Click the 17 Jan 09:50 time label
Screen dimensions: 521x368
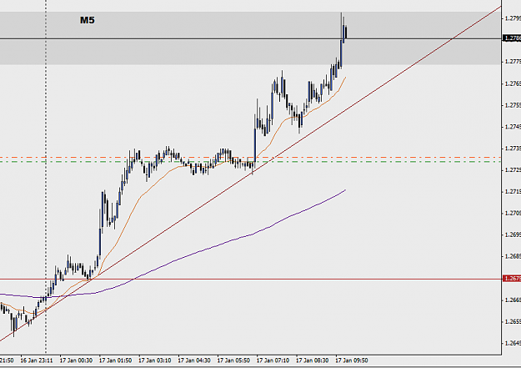coord(352,360)
